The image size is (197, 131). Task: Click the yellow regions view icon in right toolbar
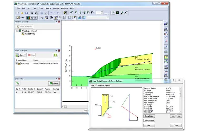point(166,57)
